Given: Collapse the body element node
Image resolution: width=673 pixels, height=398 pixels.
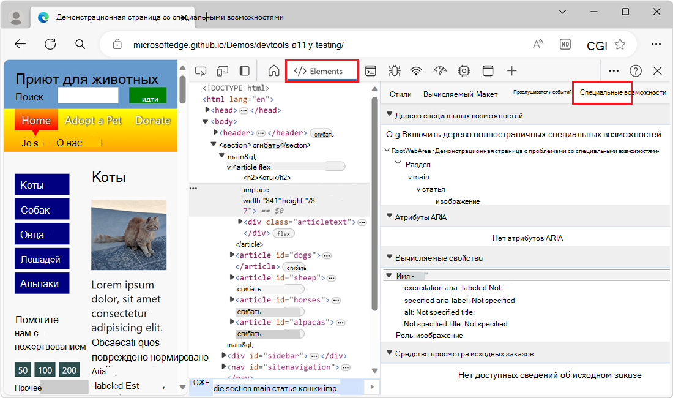Looking at the screenshot, I should tap(205, 121).
